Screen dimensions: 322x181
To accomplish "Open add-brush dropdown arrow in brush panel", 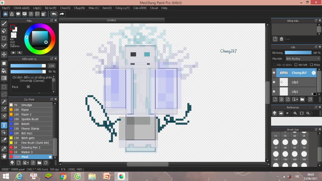I will point(28,163).
